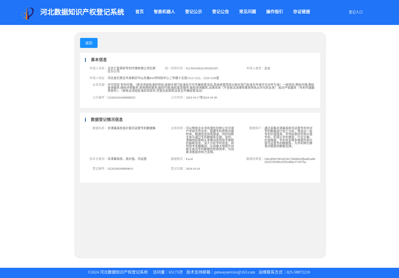399x278 pixels.
Task: Click the 返回 button
Action: click(89, 43)
